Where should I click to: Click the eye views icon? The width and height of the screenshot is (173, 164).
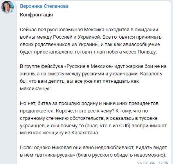[x=152, y=163]
